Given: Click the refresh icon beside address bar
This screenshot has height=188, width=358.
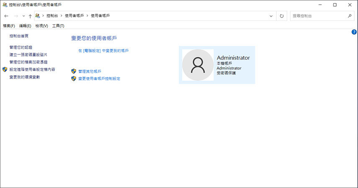Looking at the screenshot, I should (282, 16).
